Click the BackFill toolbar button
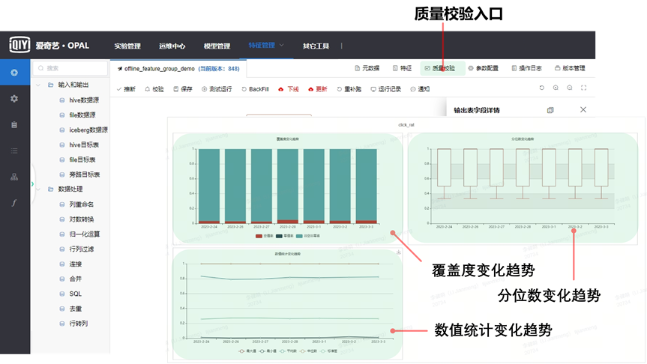Image resolution: width=647 pixels, height=364 pixels. point(255,89)
